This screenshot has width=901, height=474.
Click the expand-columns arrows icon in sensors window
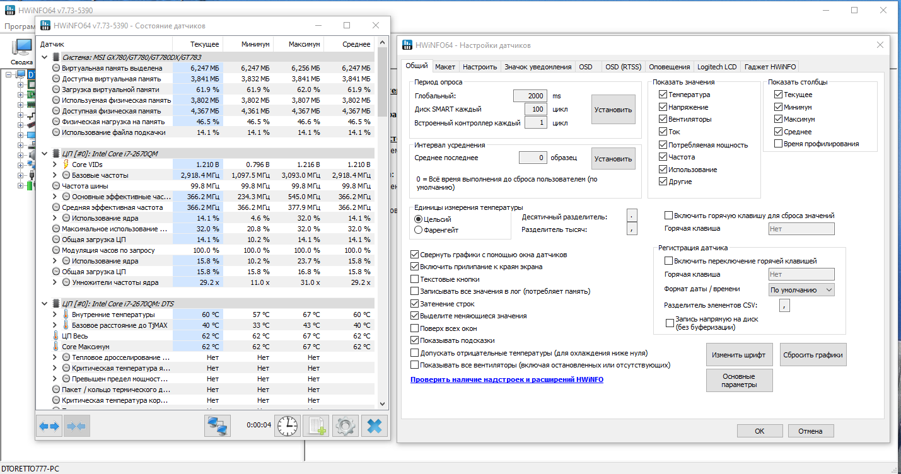coord(49,426)
